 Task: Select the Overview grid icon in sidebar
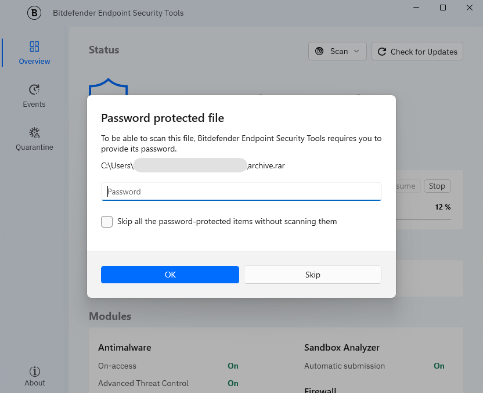click(x=34, y=46)
